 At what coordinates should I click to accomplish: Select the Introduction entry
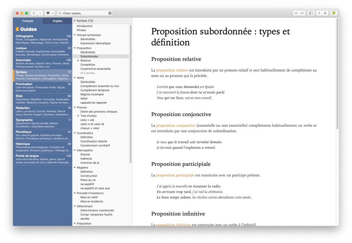tap(84, 26)
